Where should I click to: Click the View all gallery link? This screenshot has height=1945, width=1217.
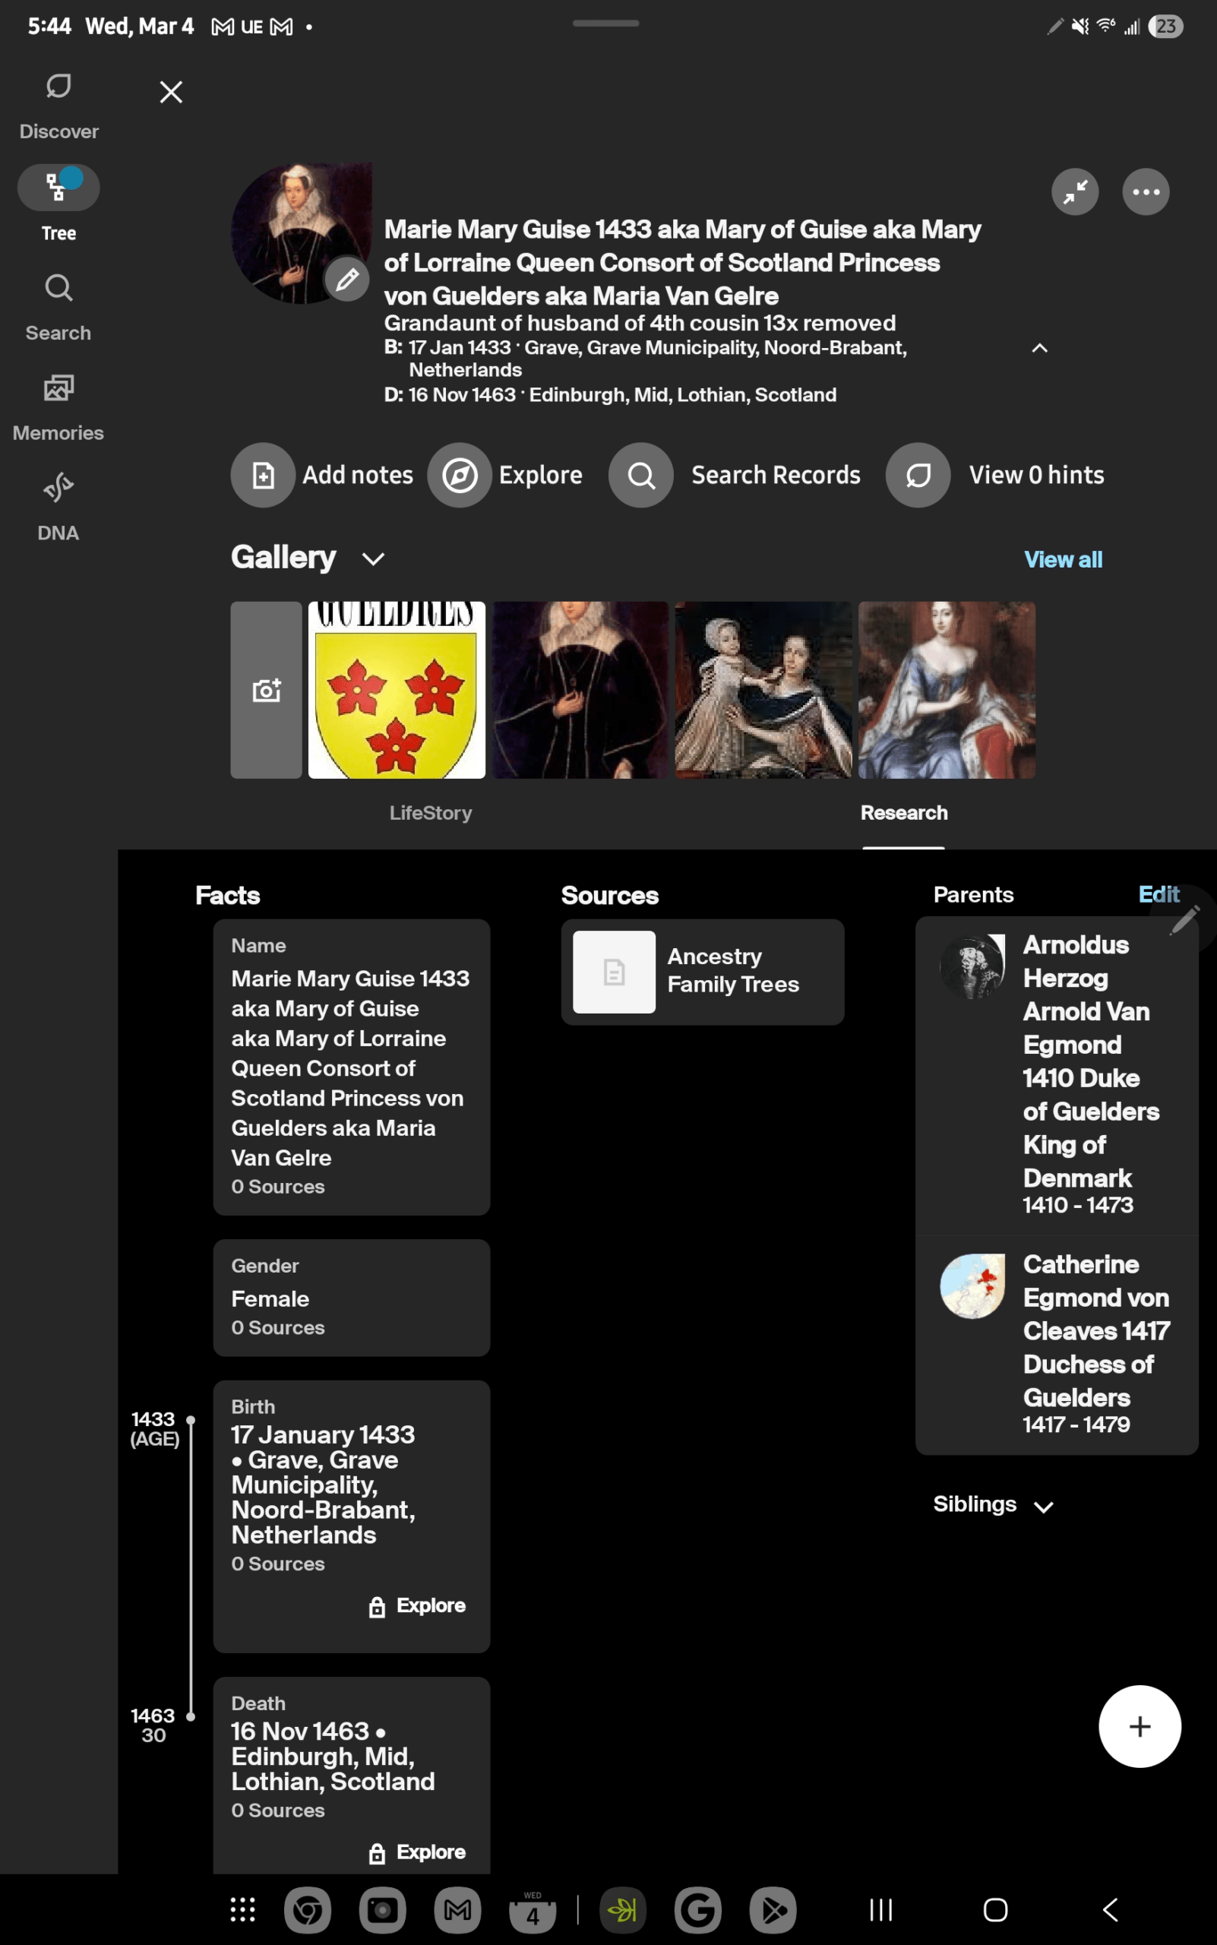click(x=1064, y=559)
